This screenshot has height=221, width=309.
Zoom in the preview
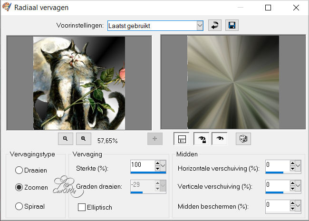[84, 139]
